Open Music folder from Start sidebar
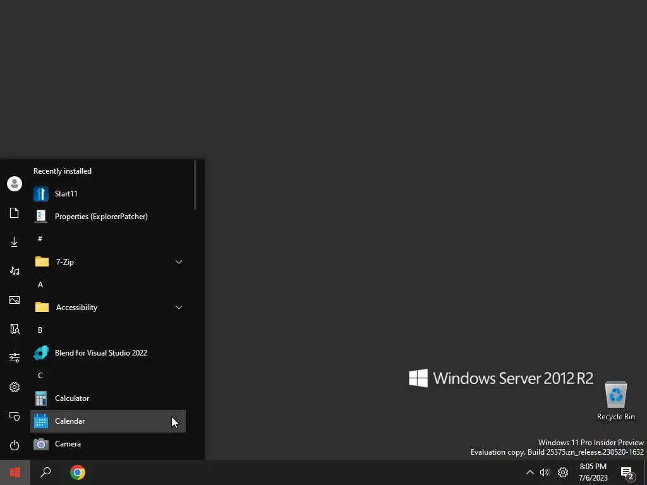The height and width of the screenshot is (485, 647). click(15, 271)
